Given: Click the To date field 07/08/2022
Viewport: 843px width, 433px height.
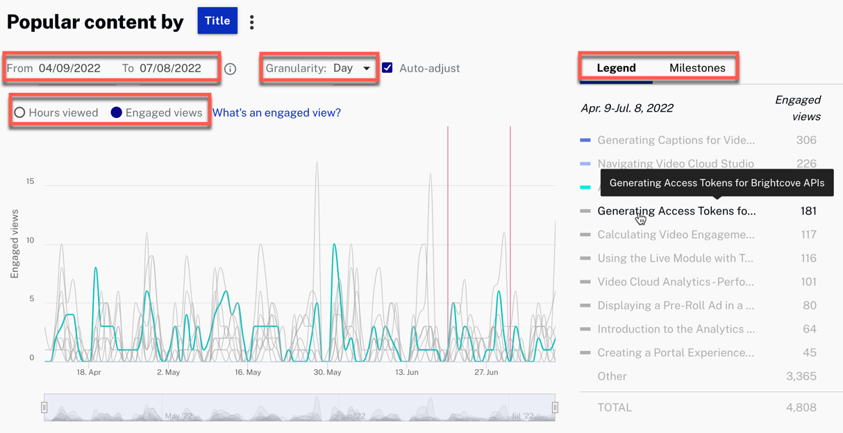Looking at the screenshot, I should click(x=170, y=68).
